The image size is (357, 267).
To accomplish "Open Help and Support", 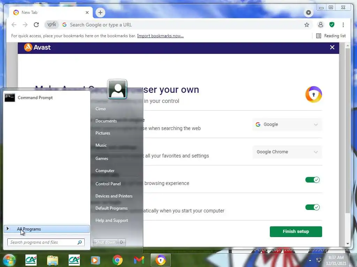I will [112, 220].
